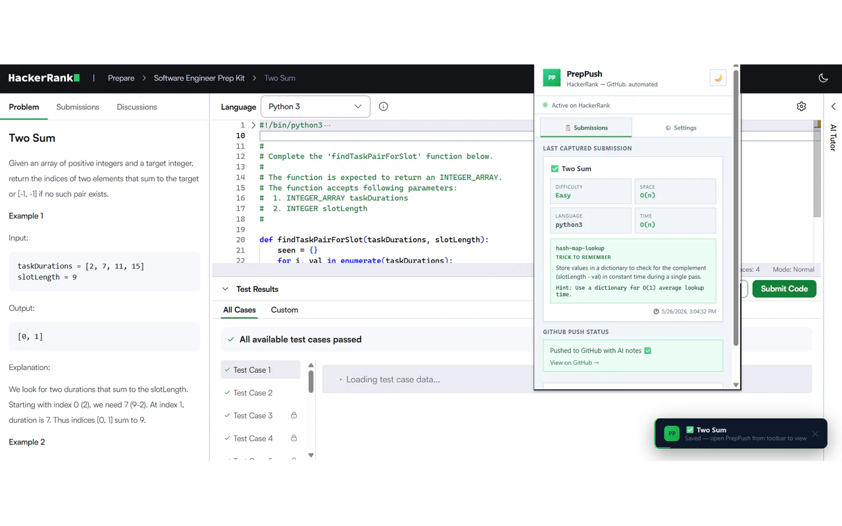Click the PrepPush popup scroll-up arrow
This screenshot has height=526, width=842.
[735, 68]
